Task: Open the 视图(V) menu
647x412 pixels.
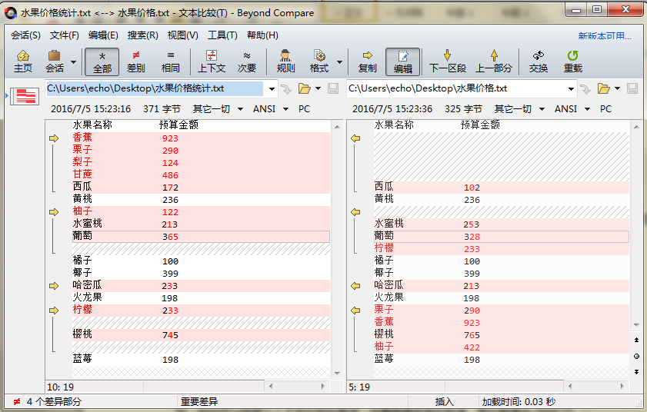Action: [183, 35]
